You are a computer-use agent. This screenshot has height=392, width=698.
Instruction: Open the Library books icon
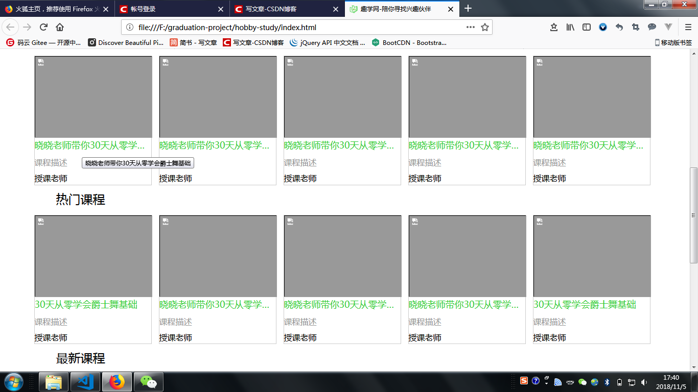570,27
